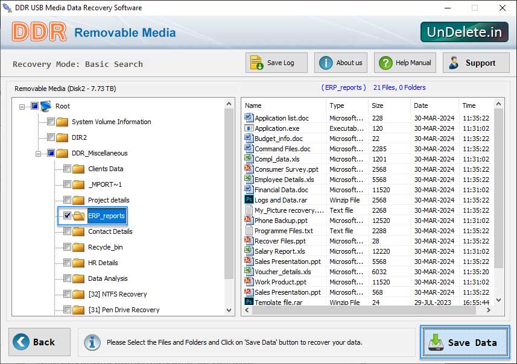
Task: Click the About us info icon
Action: coord(326,63)
